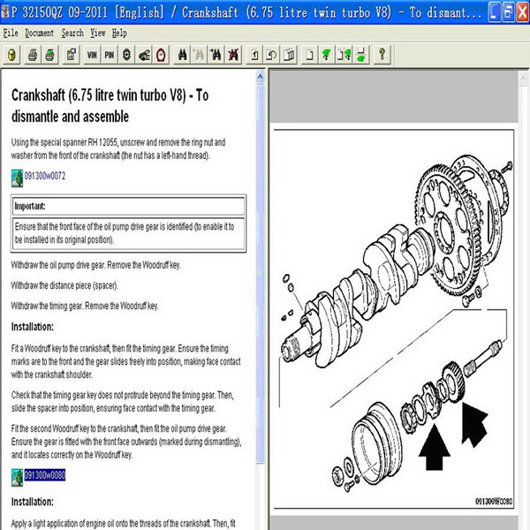Click the PIN toolbar button
The width and height of the screenshot is (530, 530).
[109, 55]
